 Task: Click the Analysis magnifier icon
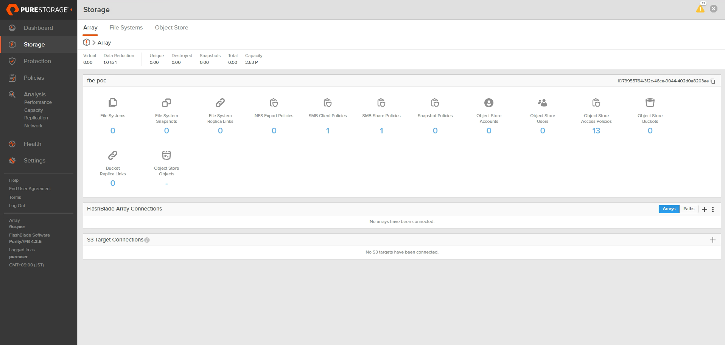coord(12,94)
